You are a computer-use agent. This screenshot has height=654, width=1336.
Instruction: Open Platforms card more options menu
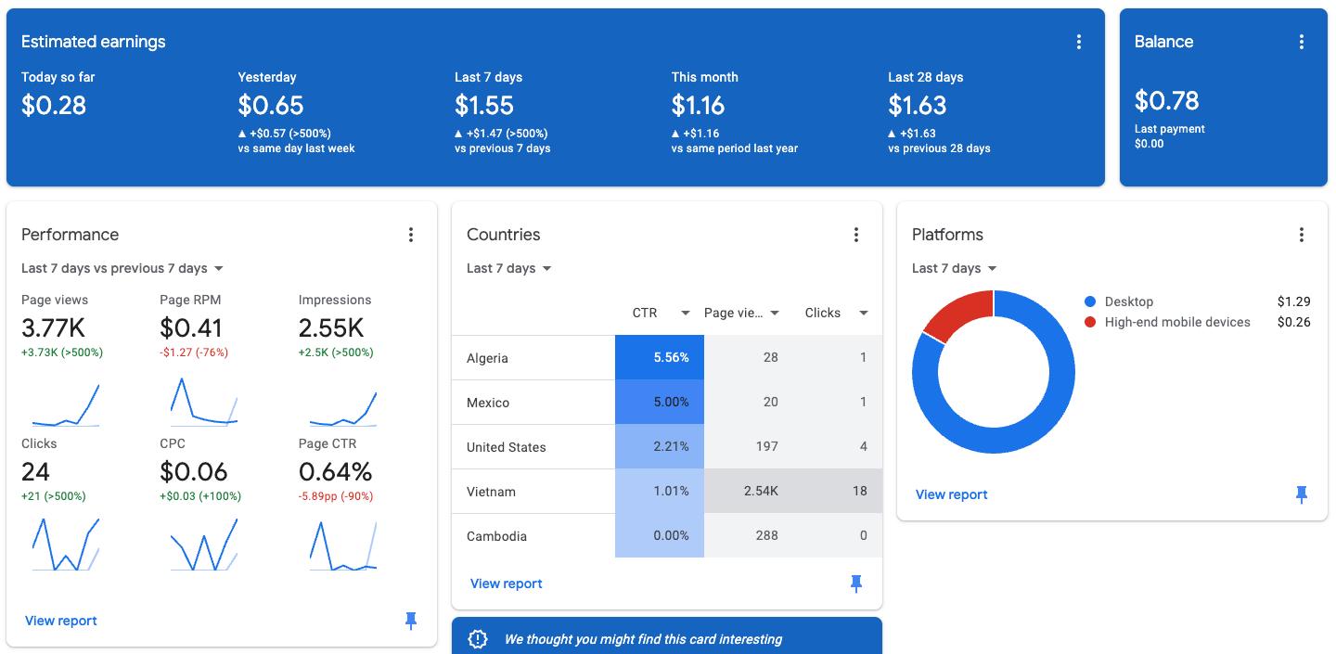pos(1301,235)
